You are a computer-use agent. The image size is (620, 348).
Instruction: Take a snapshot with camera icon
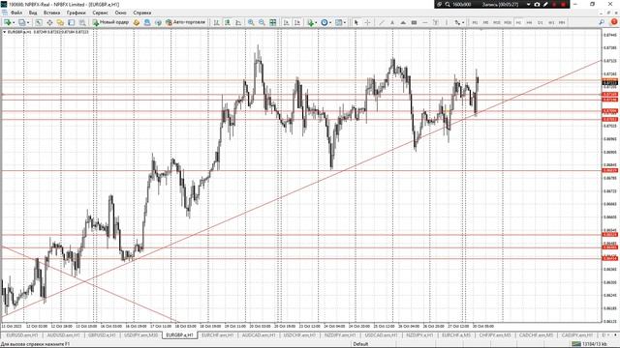537,4
